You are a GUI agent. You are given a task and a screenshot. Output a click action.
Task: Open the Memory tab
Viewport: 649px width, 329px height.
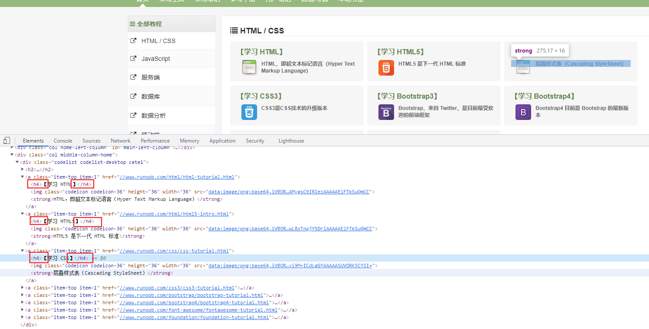190,141
